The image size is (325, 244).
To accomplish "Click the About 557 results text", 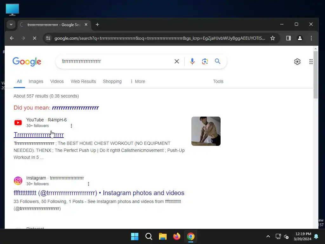I will point(46,96).
